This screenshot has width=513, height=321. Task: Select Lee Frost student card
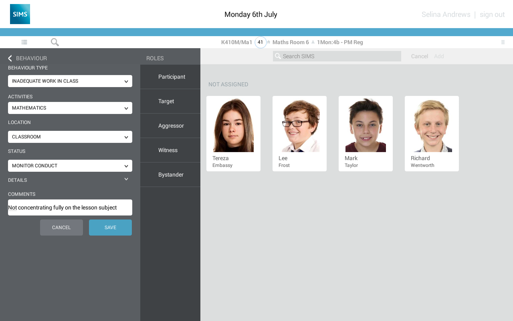tap(299, 134)
